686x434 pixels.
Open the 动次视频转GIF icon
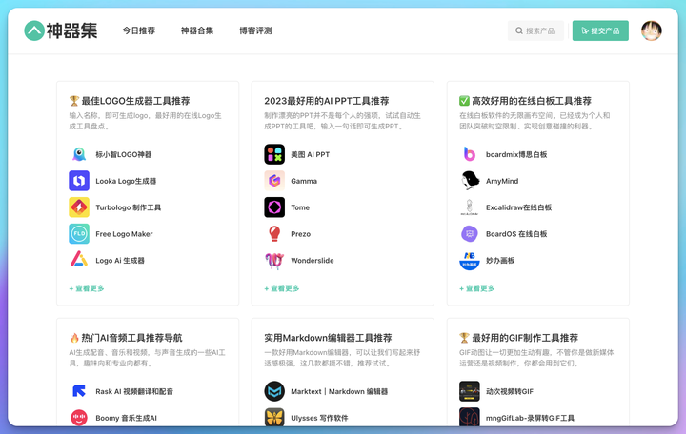(470, 391)
